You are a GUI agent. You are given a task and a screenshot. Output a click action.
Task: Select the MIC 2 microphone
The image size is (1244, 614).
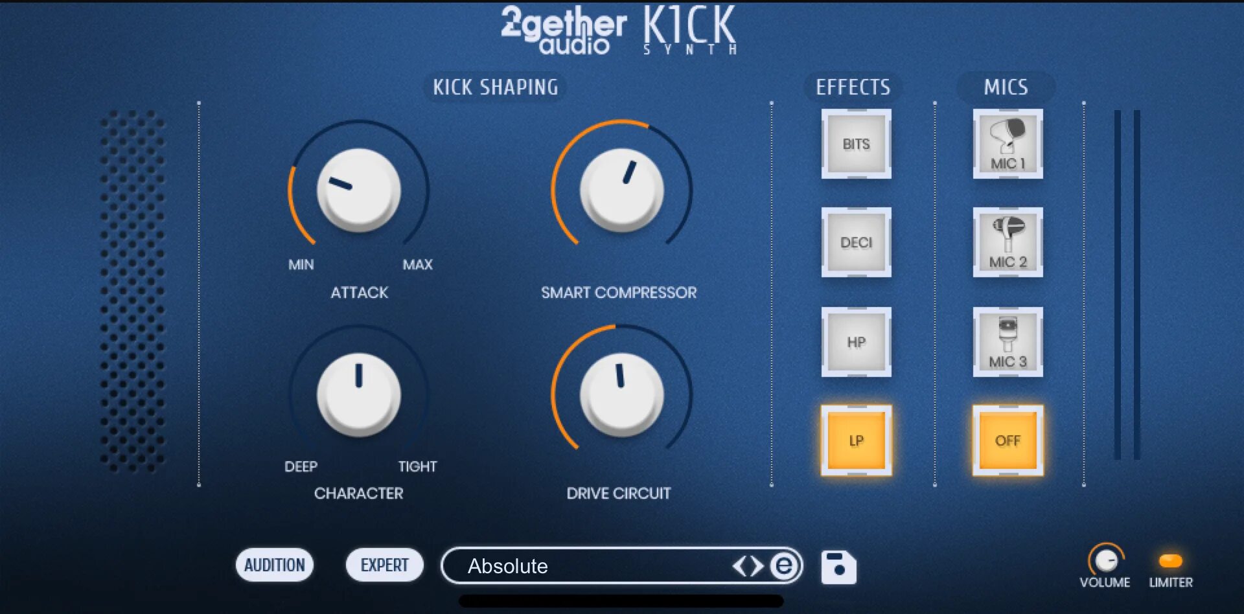pos(1008,242)
